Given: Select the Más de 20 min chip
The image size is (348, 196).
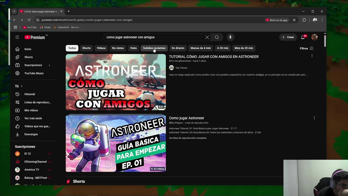Looking at the screenshot, I should [x=244, y=48].
